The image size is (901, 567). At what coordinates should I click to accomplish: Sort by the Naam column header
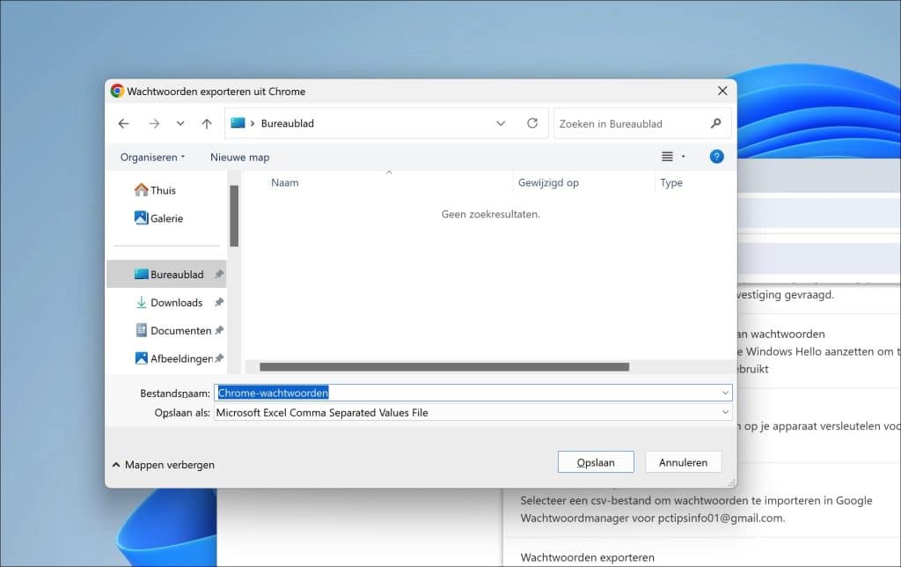pyautogui.click(x=285, y=183)
